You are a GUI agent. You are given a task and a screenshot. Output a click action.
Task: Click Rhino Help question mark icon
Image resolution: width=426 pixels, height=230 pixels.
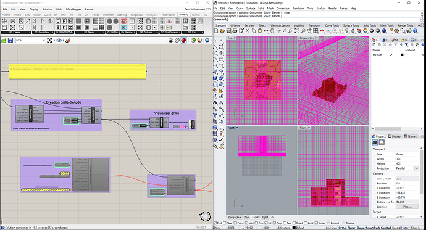tap(415, 31)
